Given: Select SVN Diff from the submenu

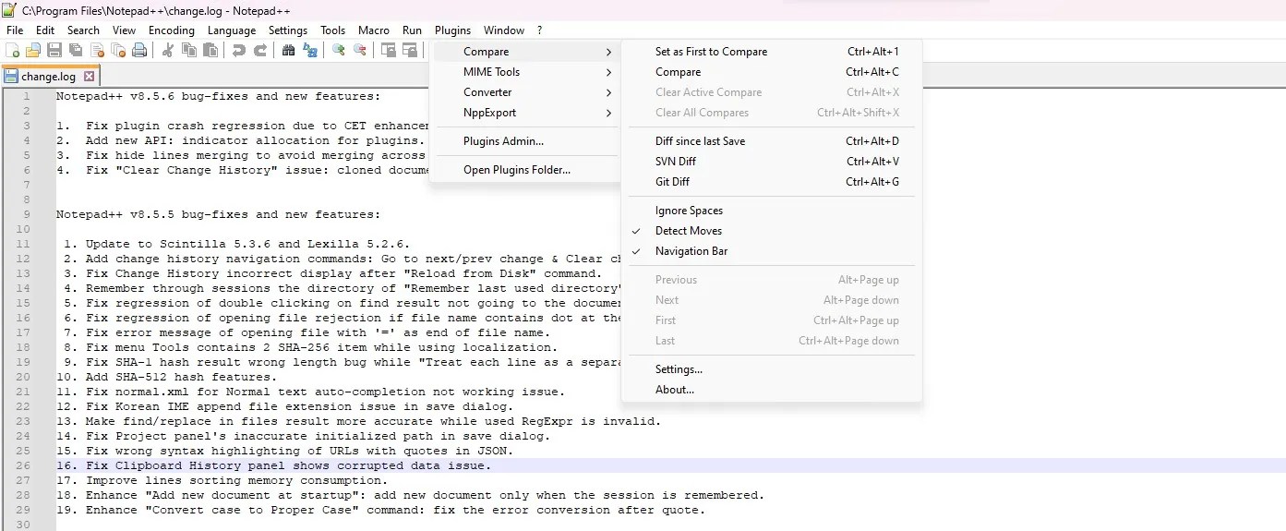Looking at the screenshot, I should [x=771, y=162].
